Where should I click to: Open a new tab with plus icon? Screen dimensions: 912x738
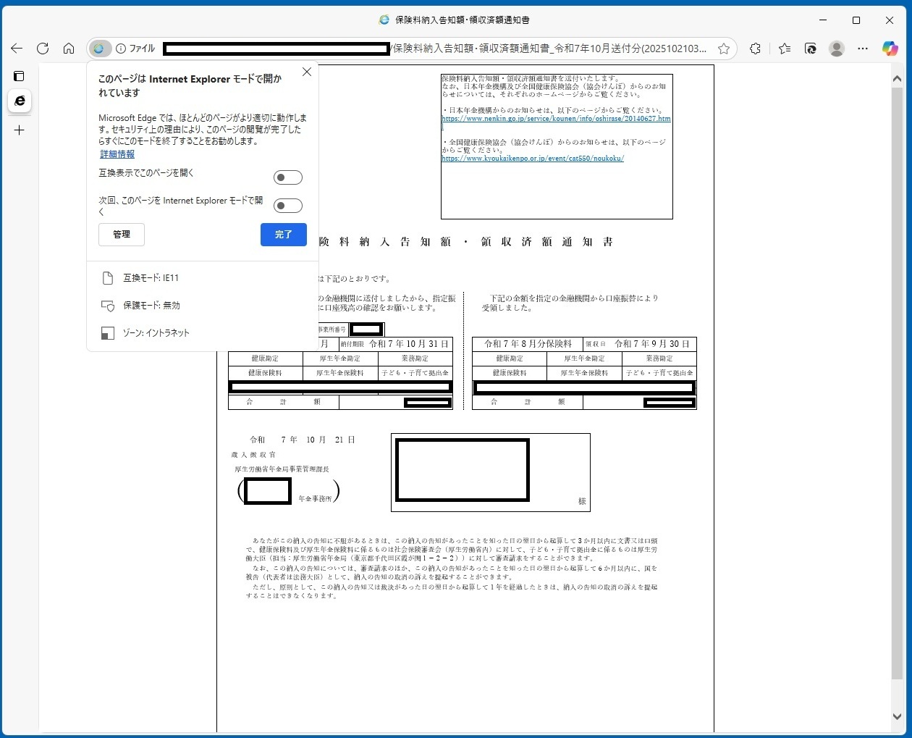point(20,130)
